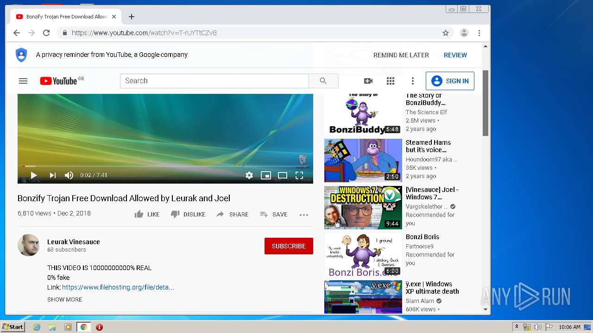Expand description with SHOW MORE
Image resolution: width=593 pixels, height=333 pixels.
point(65,300)
